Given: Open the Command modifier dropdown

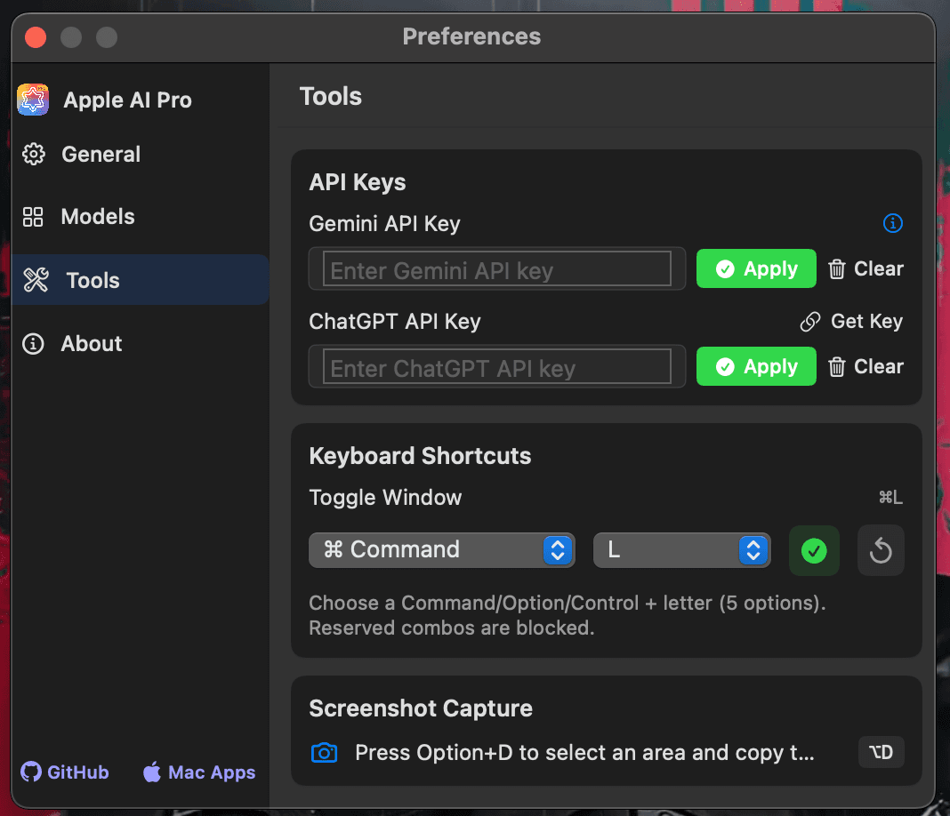Looking at the screenshot, I should click(x=442, y=550).
